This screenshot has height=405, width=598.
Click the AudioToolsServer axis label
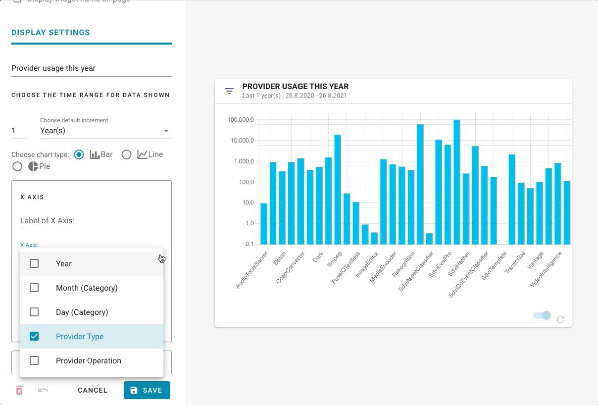[251, 270]
